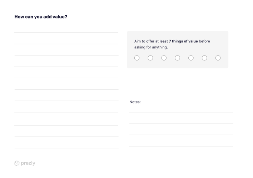Tick the second value circle
Viewport: 253px width, 178px height.
[x=150, y=58]
